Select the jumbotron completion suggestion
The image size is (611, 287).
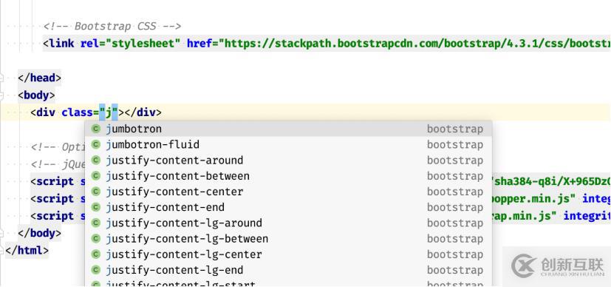tap(288, 129)
